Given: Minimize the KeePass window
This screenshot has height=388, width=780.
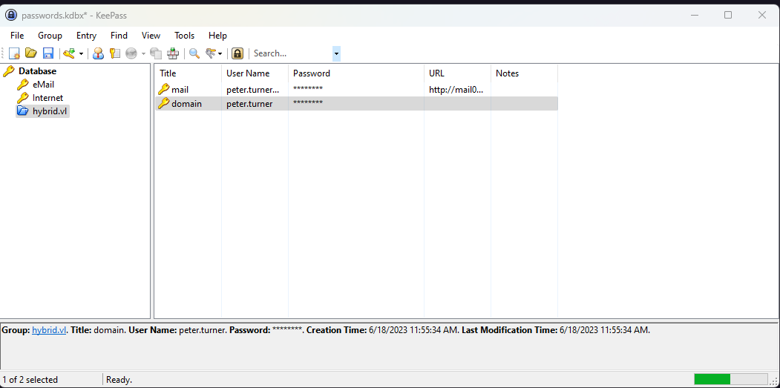Looking at the screenshot, I should pyautogui.click(x=694, y=15).
